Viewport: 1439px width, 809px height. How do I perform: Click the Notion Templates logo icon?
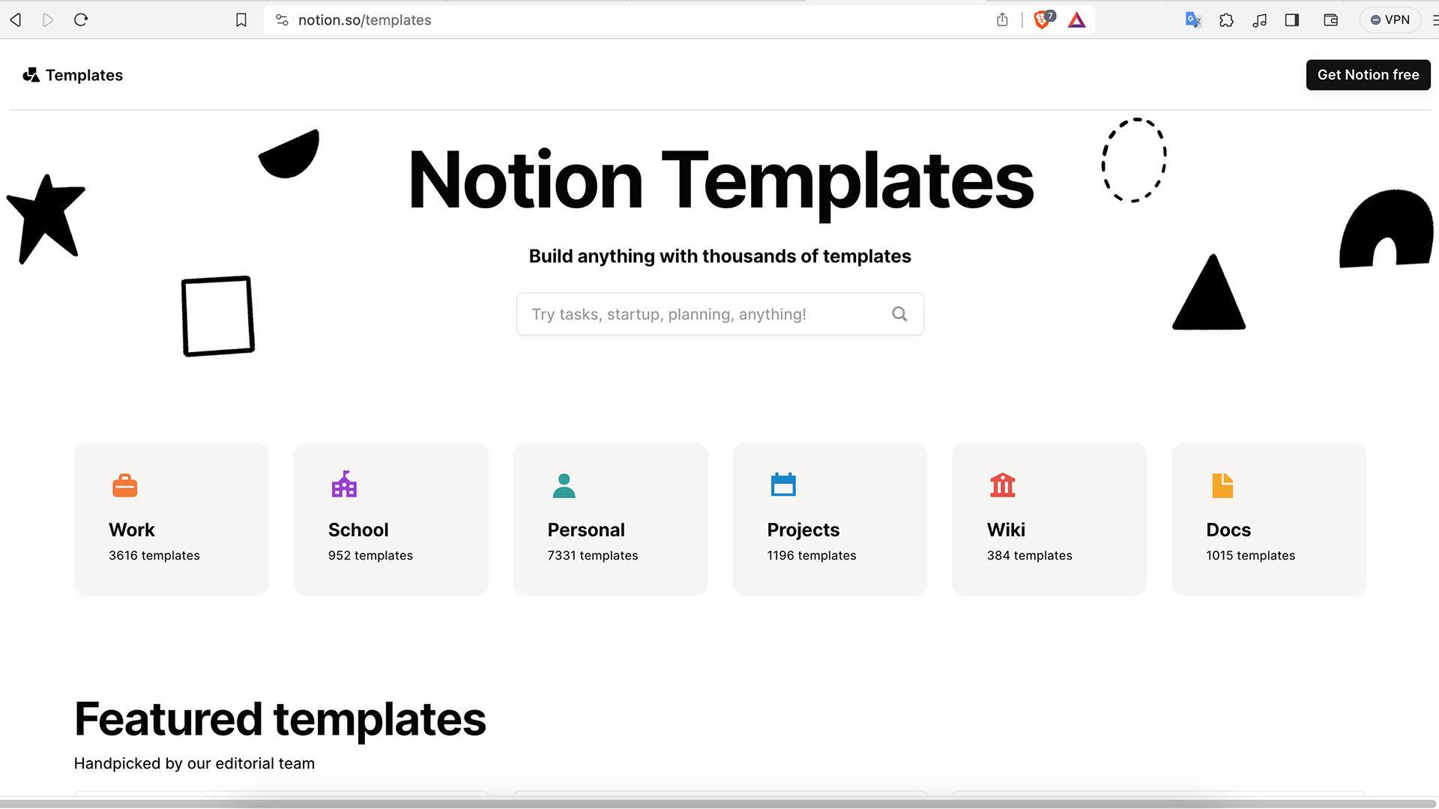coord(31,75)
